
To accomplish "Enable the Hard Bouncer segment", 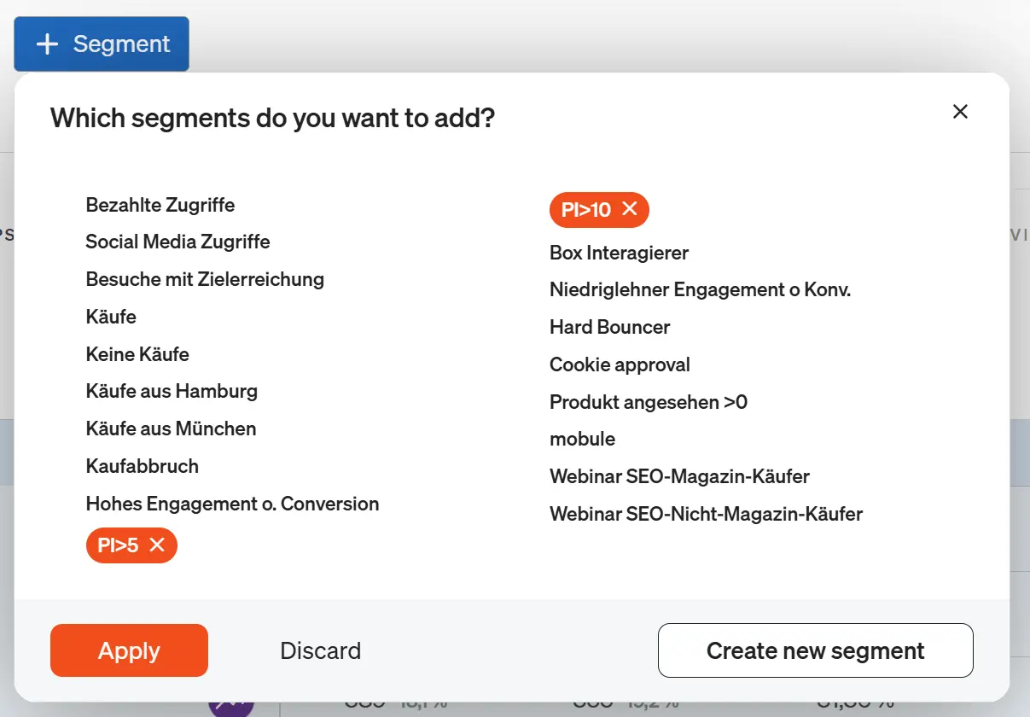I will (609, 327).
